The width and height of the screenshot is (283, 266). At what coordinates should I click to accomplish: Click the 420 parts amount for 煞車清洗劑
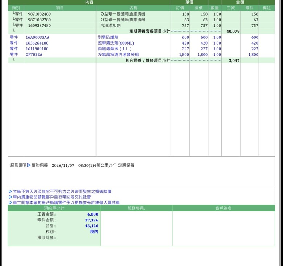coord(255,43)
